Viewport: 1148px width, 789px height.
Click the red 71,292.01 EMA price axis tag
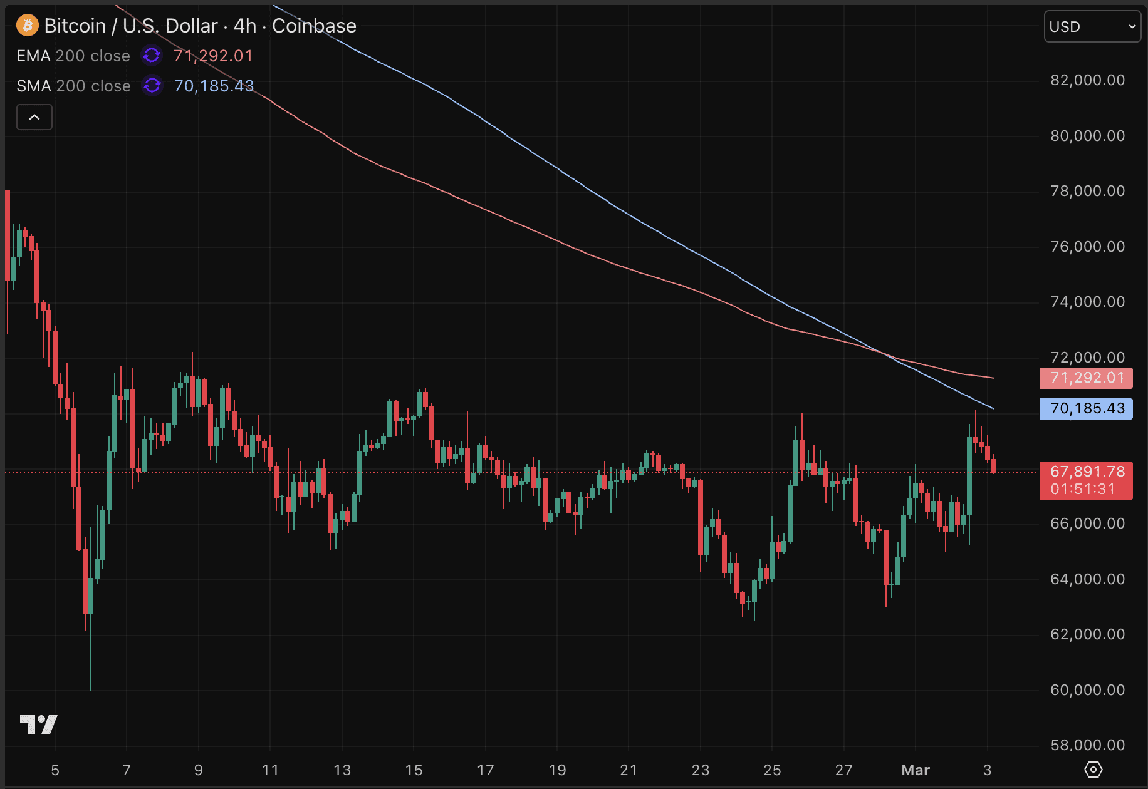pyautogui.click(x=1086, y=378)
